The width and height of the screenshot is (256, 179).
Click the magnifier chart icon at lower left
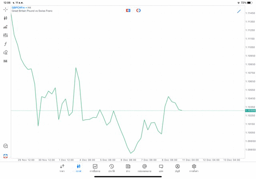[6, 146]
